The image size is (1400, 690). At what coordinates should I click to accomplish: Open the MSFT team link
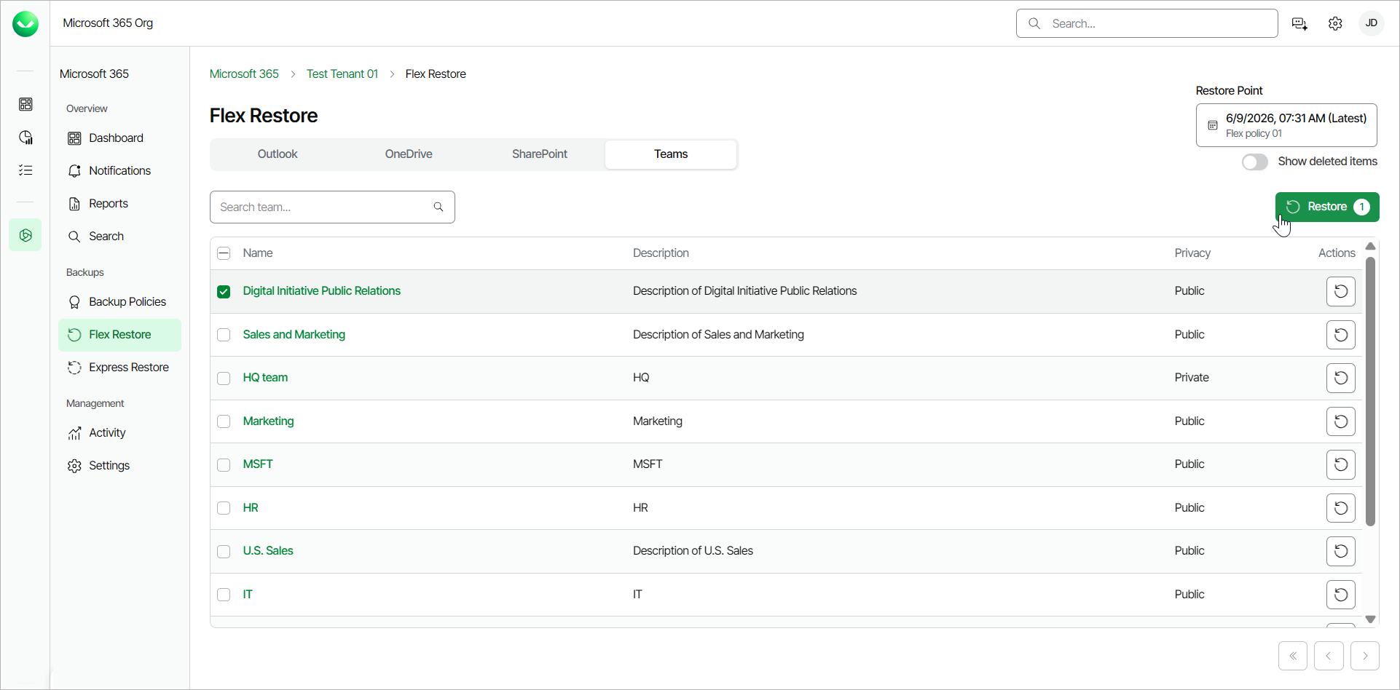coord(258,464)
